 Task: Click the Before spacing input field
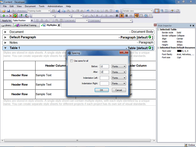coord(104,66)
